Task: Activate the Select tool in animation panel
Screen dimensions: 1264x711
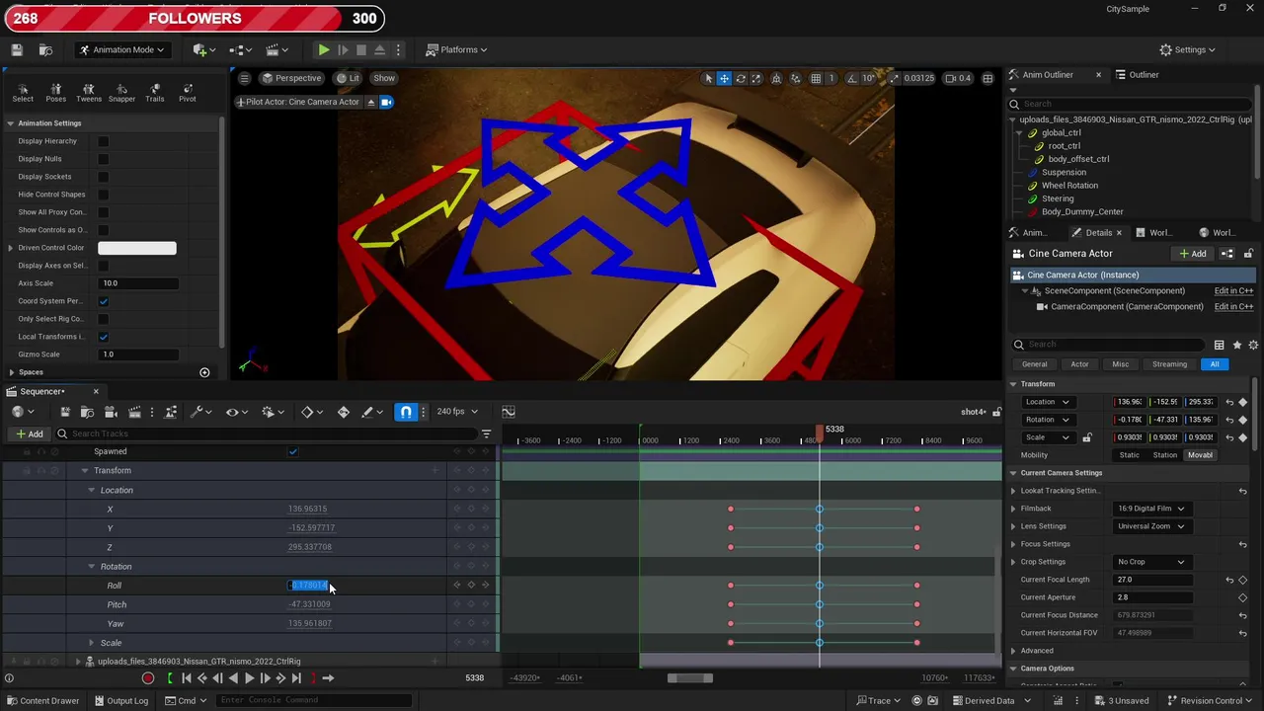Action: point(23,93)
